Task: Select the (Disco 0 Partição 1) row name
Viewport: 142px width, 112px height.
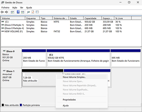Action: [x=14, y=25]
